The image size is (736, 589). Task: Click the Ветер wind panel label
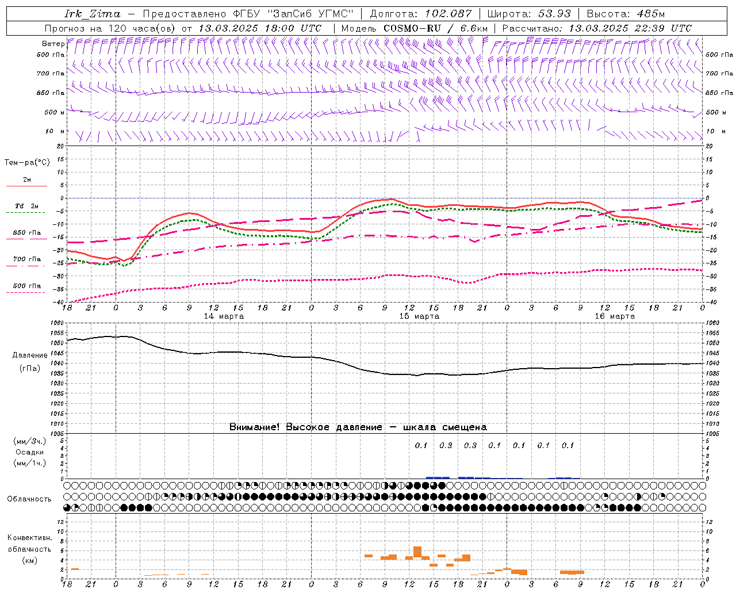click(53, 44)
